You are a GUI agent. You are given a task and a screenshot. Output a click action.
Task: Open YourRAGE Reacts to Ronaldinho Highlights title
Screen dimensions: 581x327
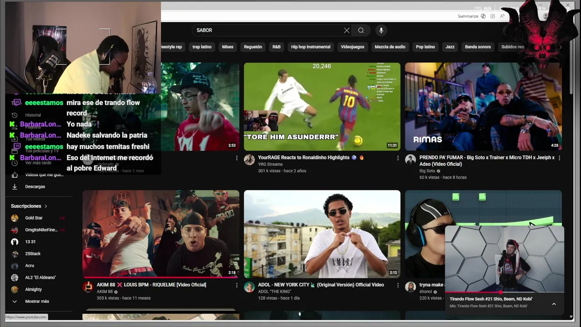[x=310, y=158]
